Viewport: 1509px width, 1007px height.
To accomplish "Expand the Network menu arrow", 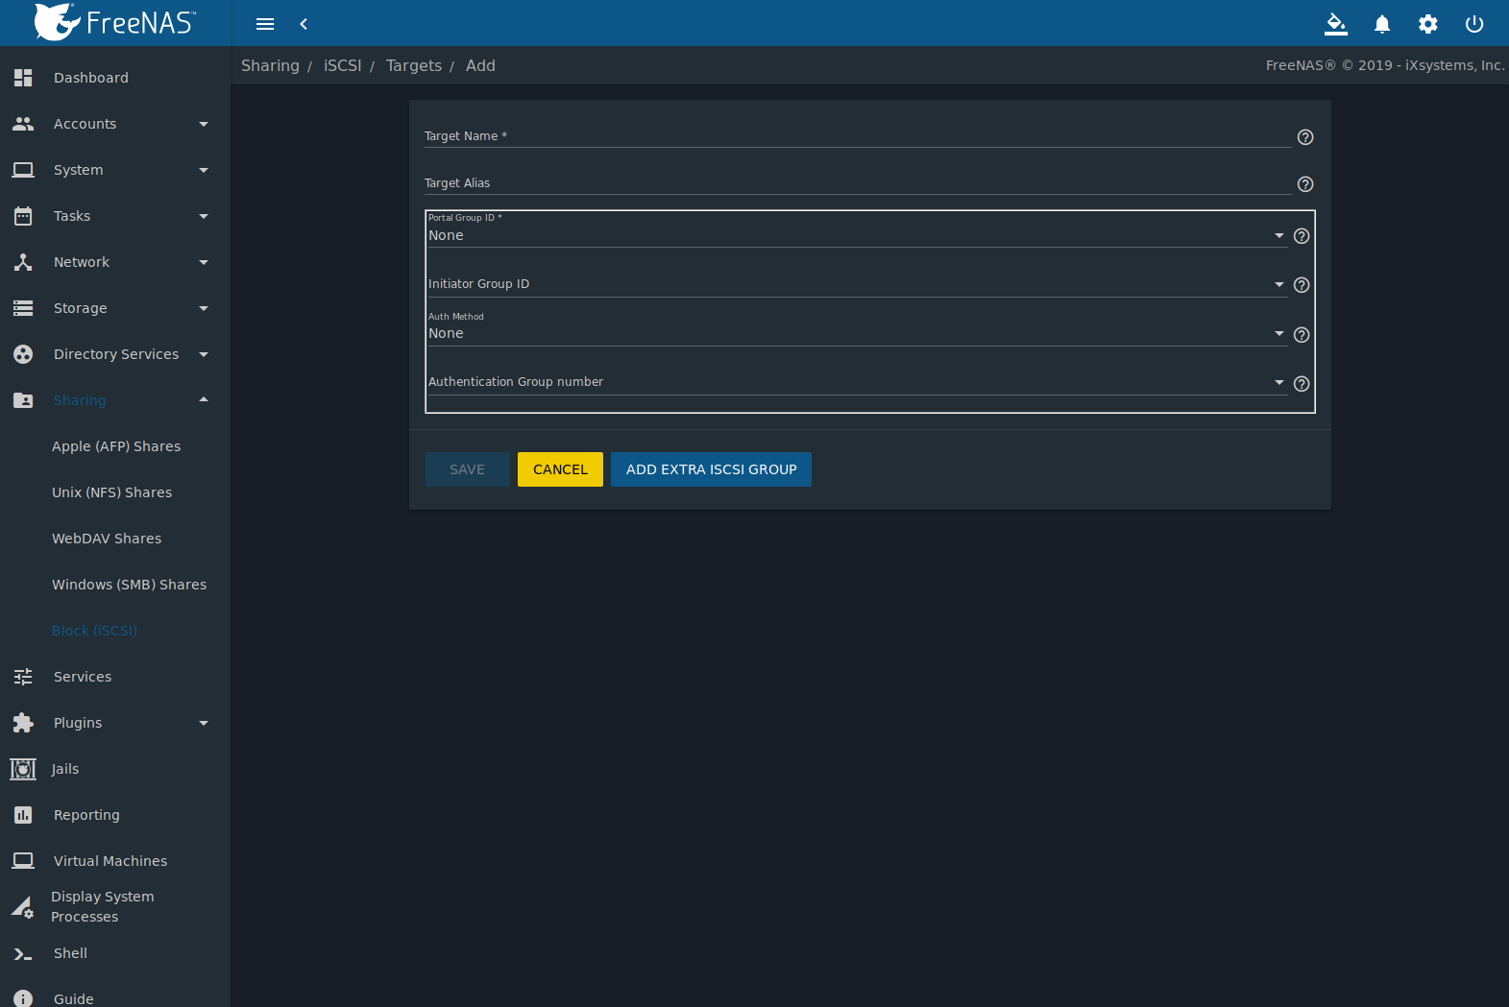I will [204, 262].
